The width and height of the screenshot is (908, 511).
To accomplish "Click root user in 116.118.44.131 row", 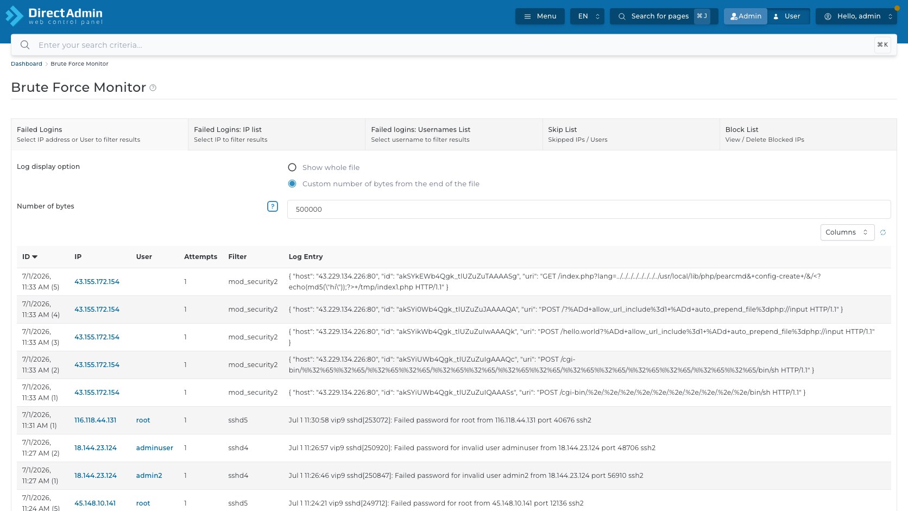I will 143,420.
